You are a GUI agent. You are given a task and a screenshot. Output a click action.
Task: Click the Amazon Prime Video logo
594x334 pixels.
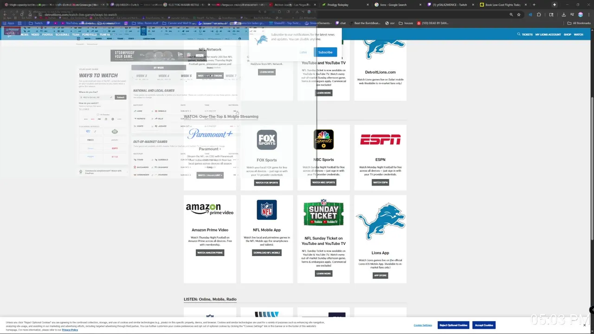coord(210,209)
